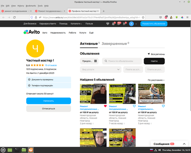This screenshot has height=153, width=191.
Task: Click Разместить объявление button
Action: (x=154, y=24)
